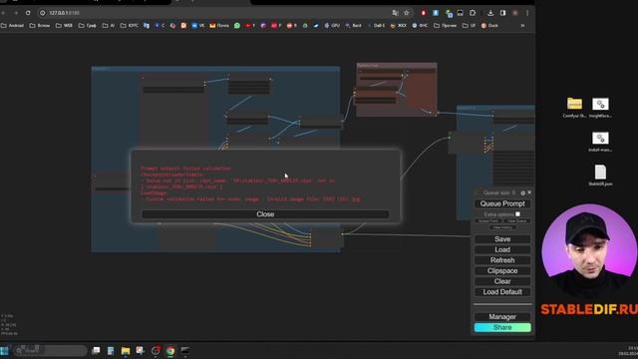The width and height of the screenshot is (638, 359).
Task: Toggle browser side panel icon
Action: pyautogui.click(x=502, y=13)
